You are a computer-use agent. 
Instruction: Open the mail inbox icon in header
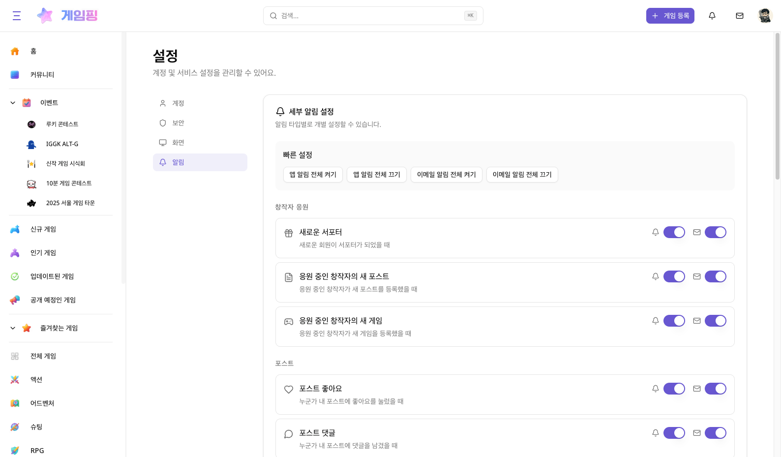click(740, 16)
